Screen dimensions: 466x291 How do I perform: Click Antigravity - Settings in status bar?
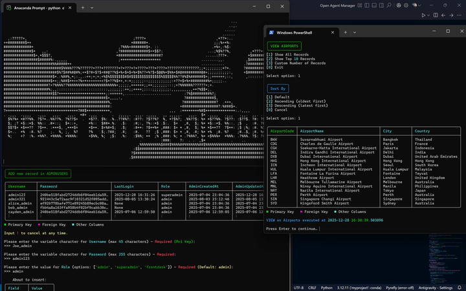[437, 287]
